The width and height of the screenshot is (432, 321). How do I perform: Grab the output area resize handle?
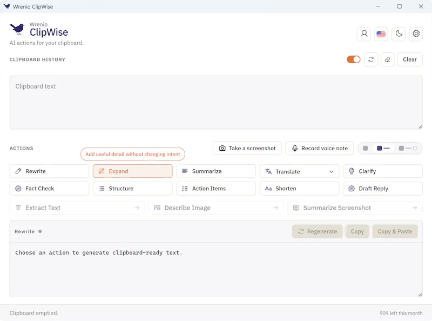(420, 295)
